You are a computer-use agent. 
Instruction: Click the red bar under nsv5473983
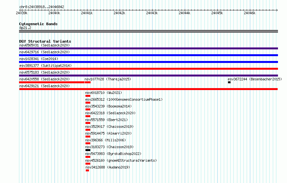tap(88, 157)
